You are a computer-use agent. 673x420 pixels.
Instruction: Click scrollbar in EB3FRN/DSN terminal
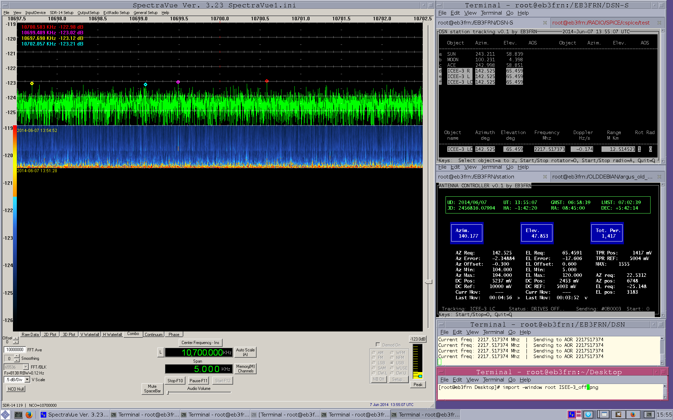coord(662,351)
